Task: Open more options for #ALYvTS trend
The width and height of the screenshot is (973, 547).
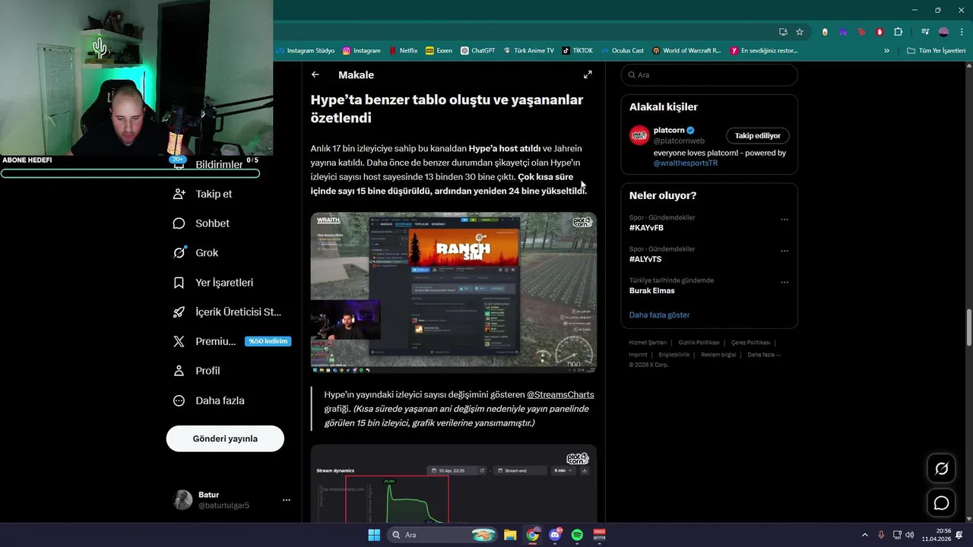Action: pos(784,251)
